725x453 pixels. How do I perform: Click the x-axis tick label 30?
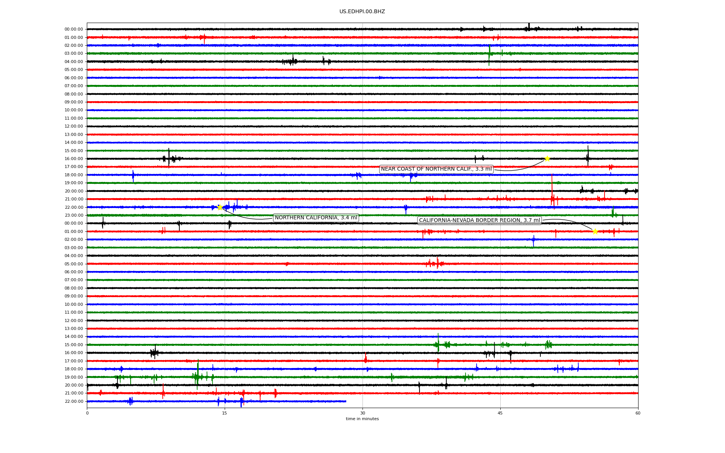[362, 413]
